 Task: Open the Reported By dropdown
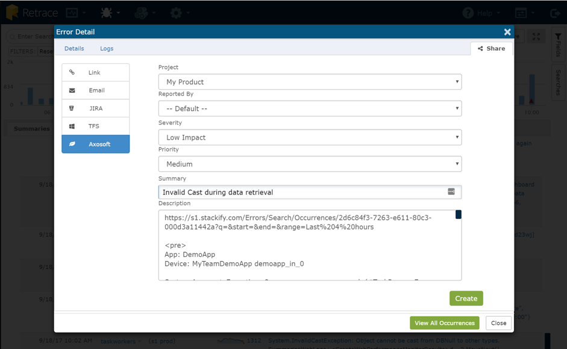click(x=310, y=109)
